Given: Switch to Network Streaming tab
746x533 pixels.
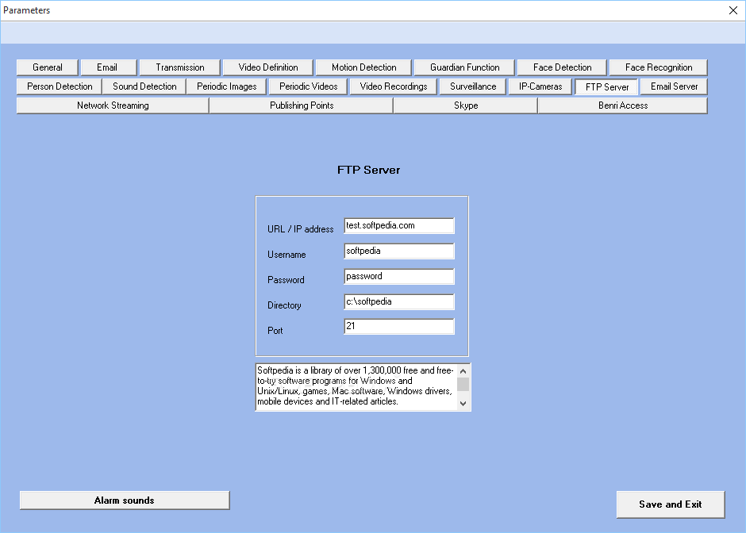Looking at the screenshot, I should point(113,105).
